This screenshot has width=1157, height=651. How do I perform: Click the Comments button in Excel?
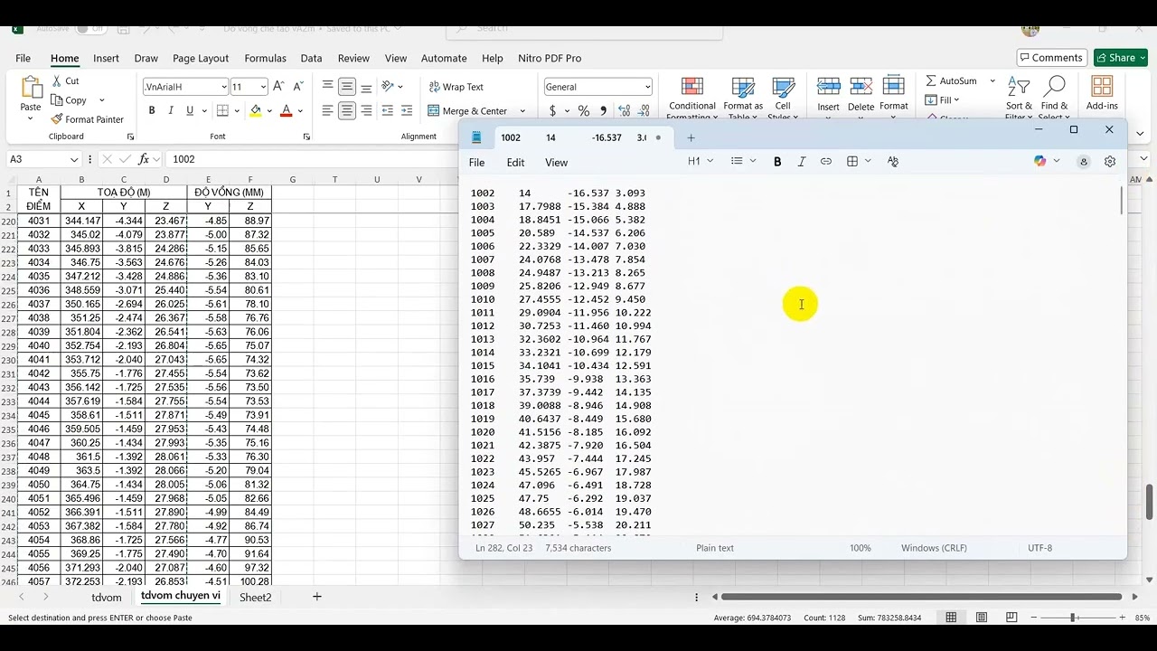click(1050, 58)
